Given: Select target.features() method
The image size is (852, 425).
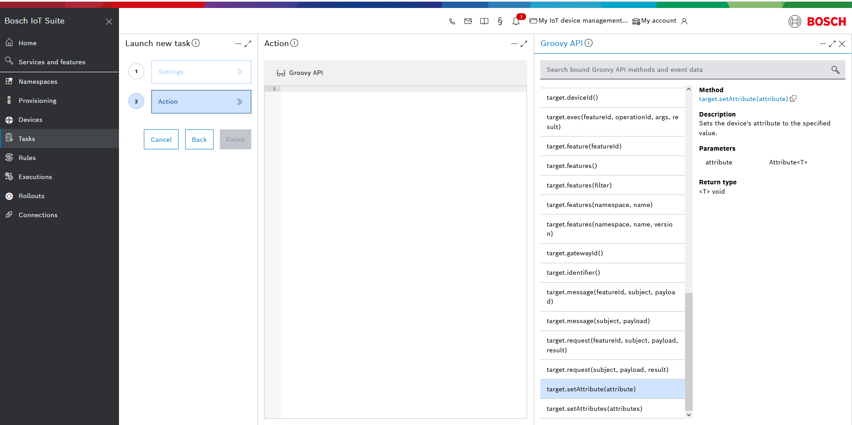Looking at the screenshot, I should point(613,166).
